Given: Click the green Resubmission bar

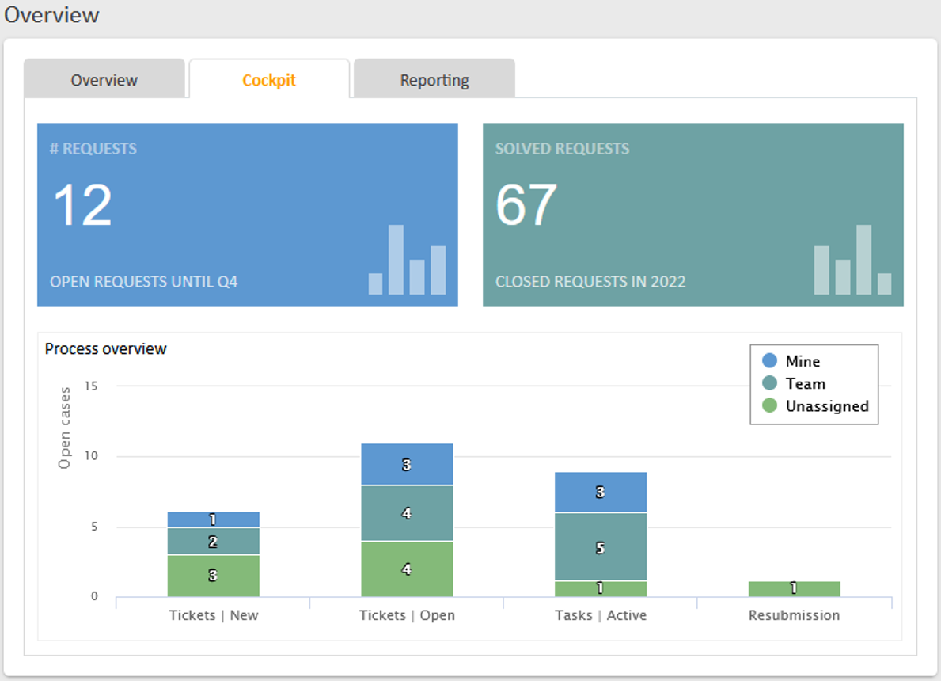Looking at the screenshot, I should (794, 588).
